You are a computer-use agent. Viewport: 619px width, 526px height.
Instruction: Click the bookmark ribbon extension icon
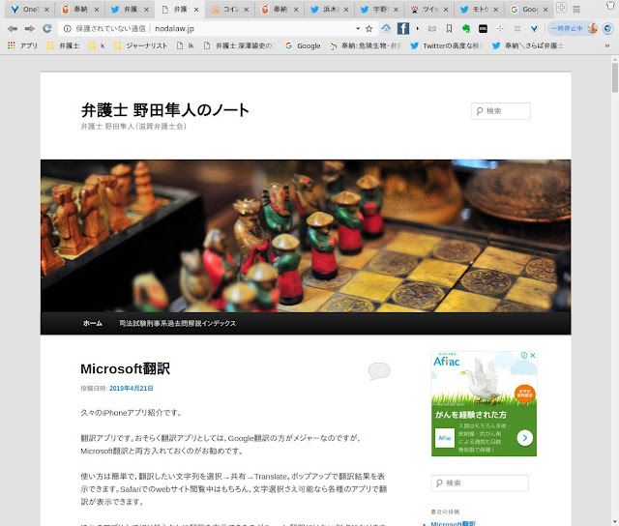[x=449, y=28]
